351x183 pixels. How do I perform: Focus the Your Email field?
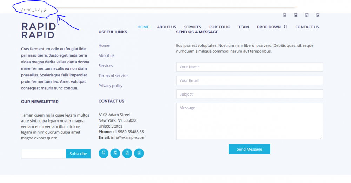[249, 81]
